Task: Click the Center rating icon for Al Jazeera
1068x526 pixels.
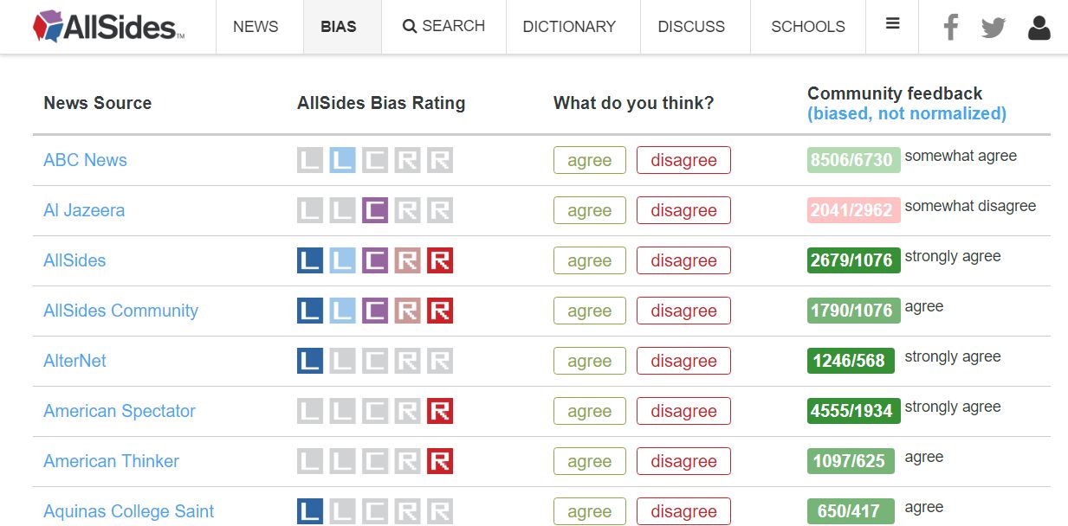Action: click(x=374, y=210)
